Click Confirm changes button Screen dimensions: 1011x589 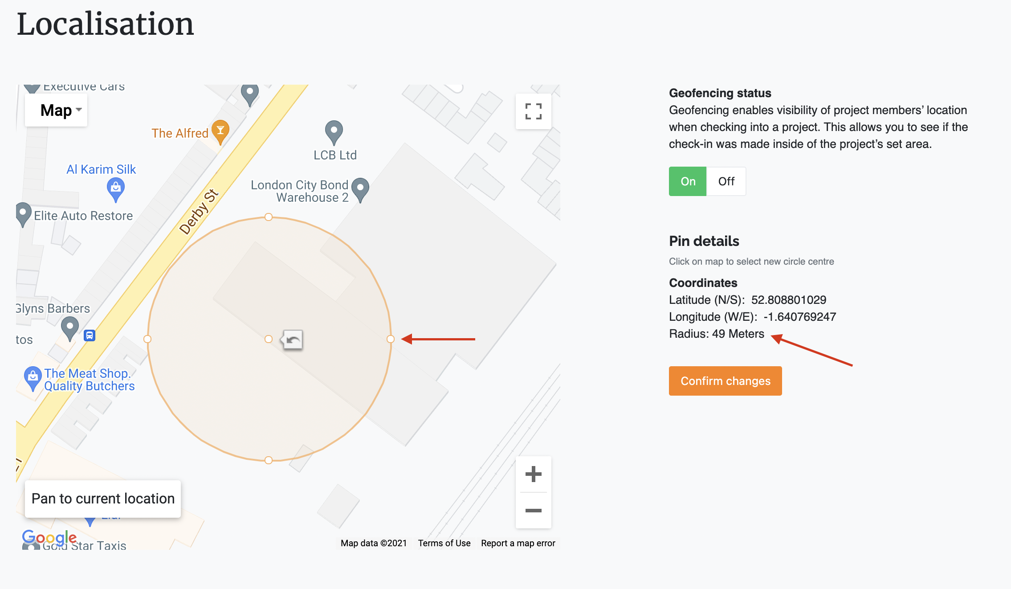coord(725,381)
